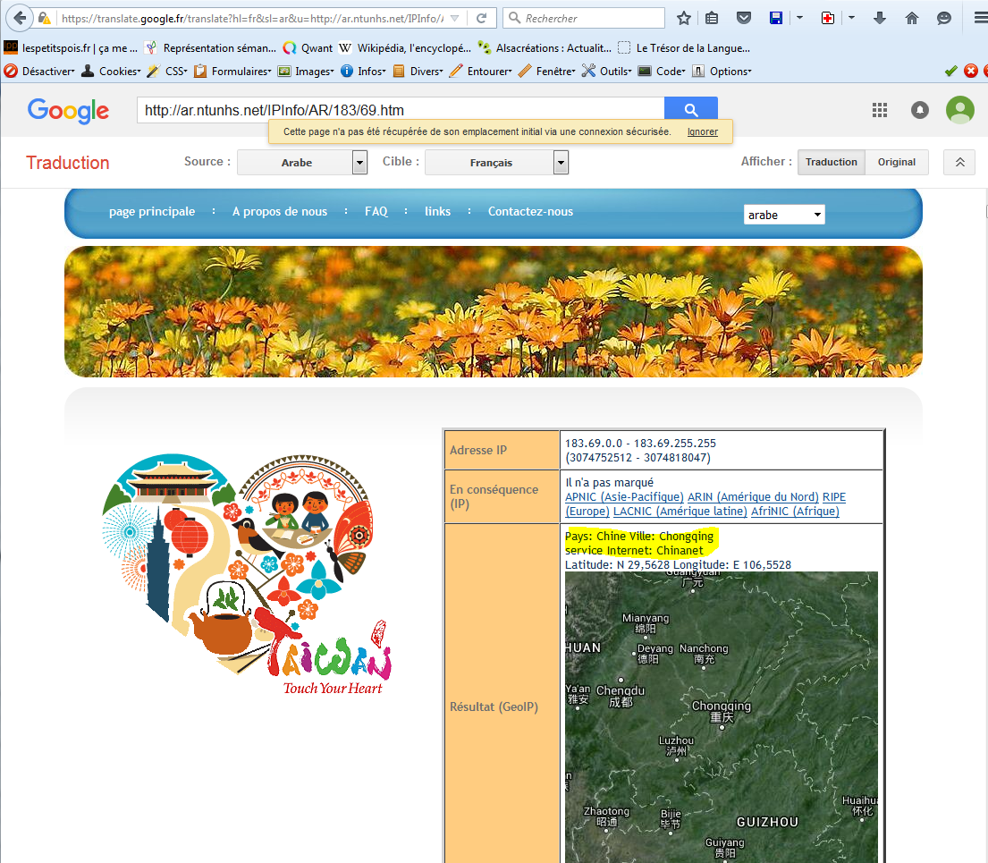Viewport: 988px width, 863px height.
Task: Click the blue Google Translate search button
Action: tap(690, 109)
